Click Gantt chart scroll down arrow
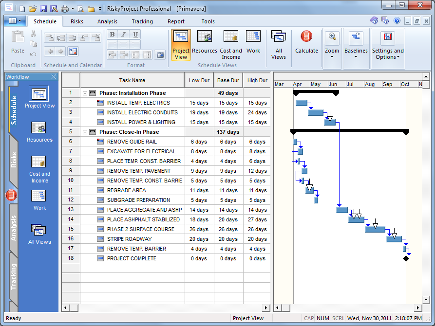This screenshot has width=435, height=326. 426,299
